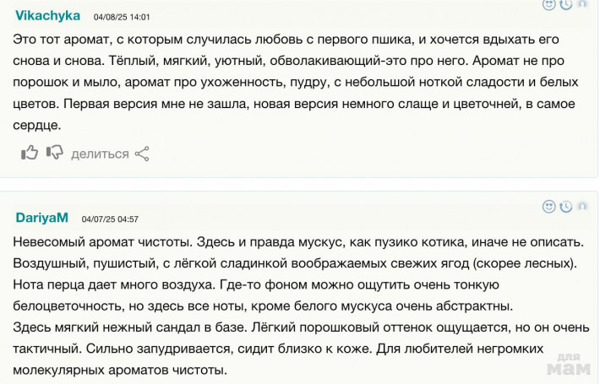Click the 04/08/25 14:01 timestamp
Image resolution: width=600 pixels, height=384 pixels.
121,17
